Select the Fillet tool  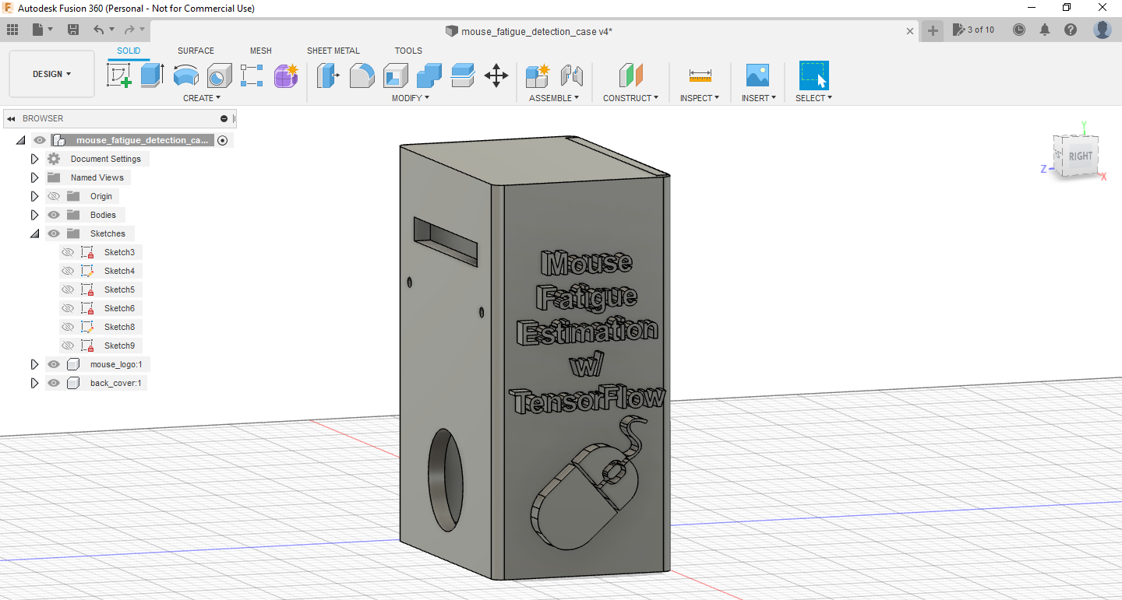(362, 75)
